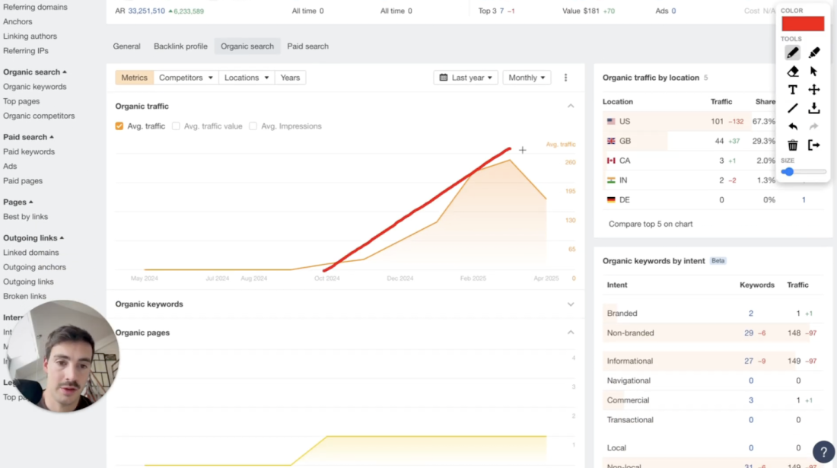Open the Monthly interval dropdown
This screenshot has height=468, width=837.
pyautogui.click(x=527, y=78)
